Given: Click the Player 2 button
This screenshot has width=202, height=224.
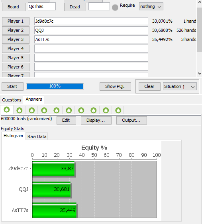Looking at the screenshot, I should pyautogui.click(x=16, y=30).
